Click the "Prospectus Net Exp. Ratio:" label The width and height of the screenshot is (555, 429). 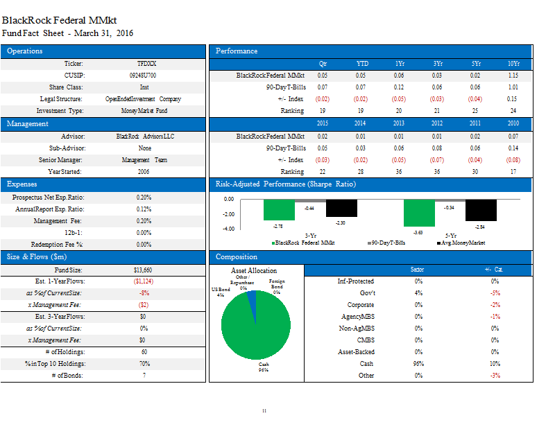tap(48, 198)
